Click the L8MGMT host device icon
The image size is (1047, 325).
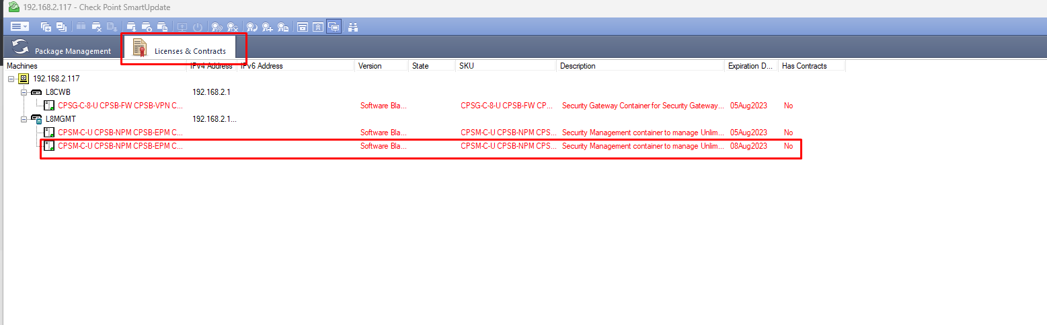[x=36, y=119]
